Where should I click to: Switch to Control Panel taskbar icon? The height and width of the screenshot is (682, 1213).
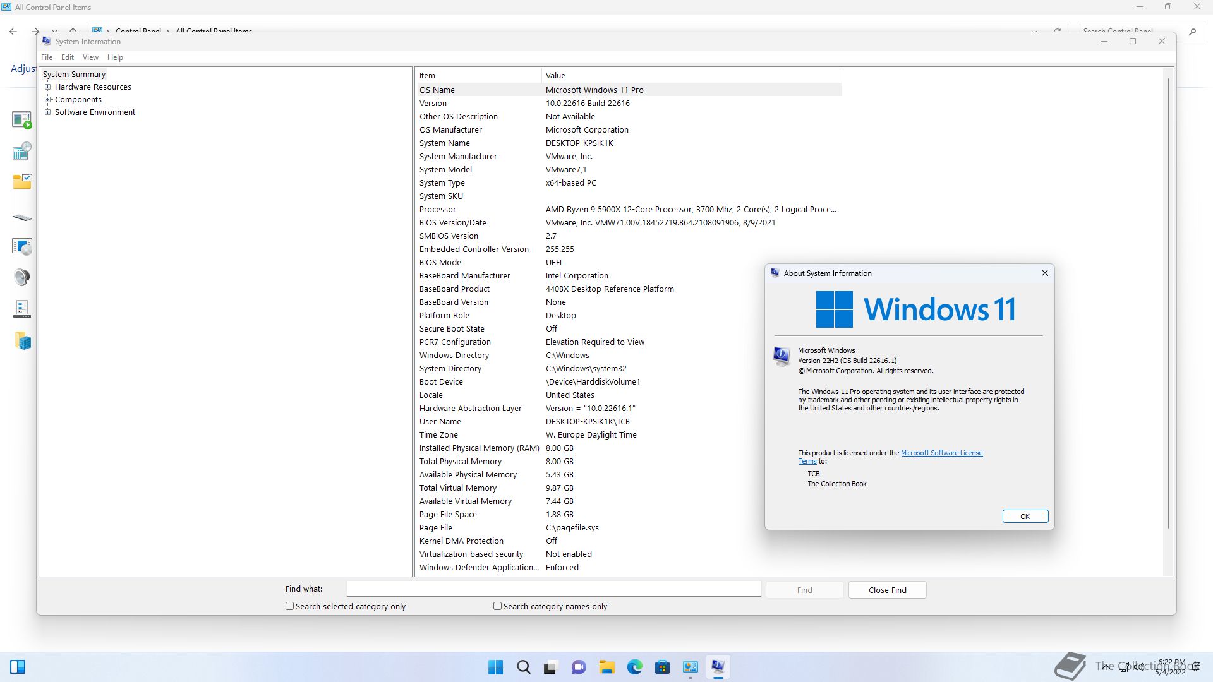click(690, 667)
